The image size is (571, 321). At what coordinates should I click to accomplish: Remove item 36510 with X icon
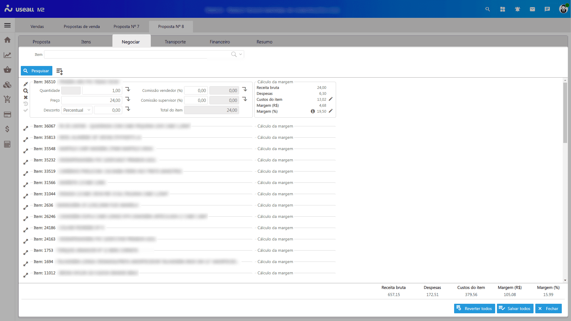(26, 97)
